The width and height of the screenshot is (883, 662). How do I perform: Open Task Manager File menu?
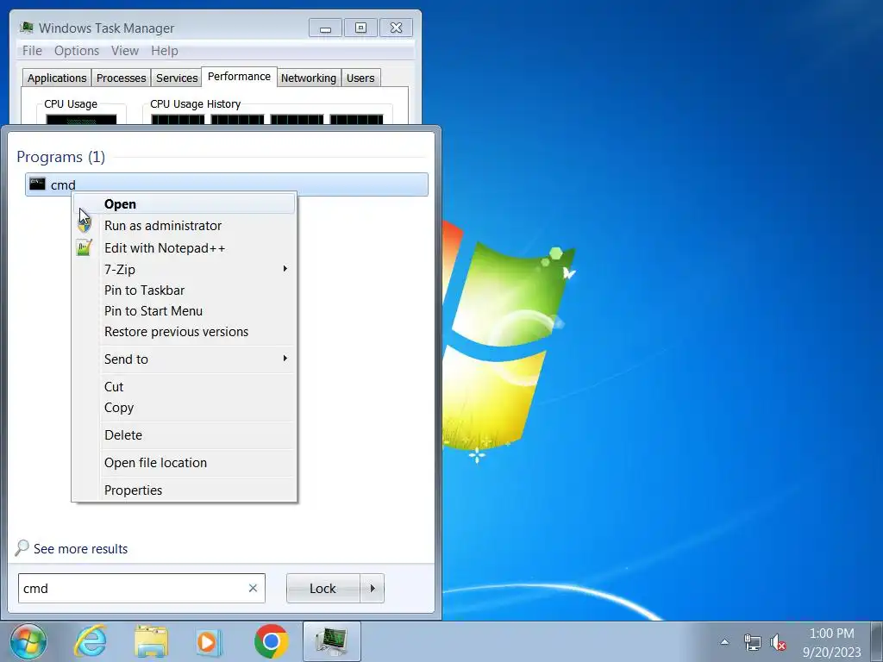coord(32,51)
